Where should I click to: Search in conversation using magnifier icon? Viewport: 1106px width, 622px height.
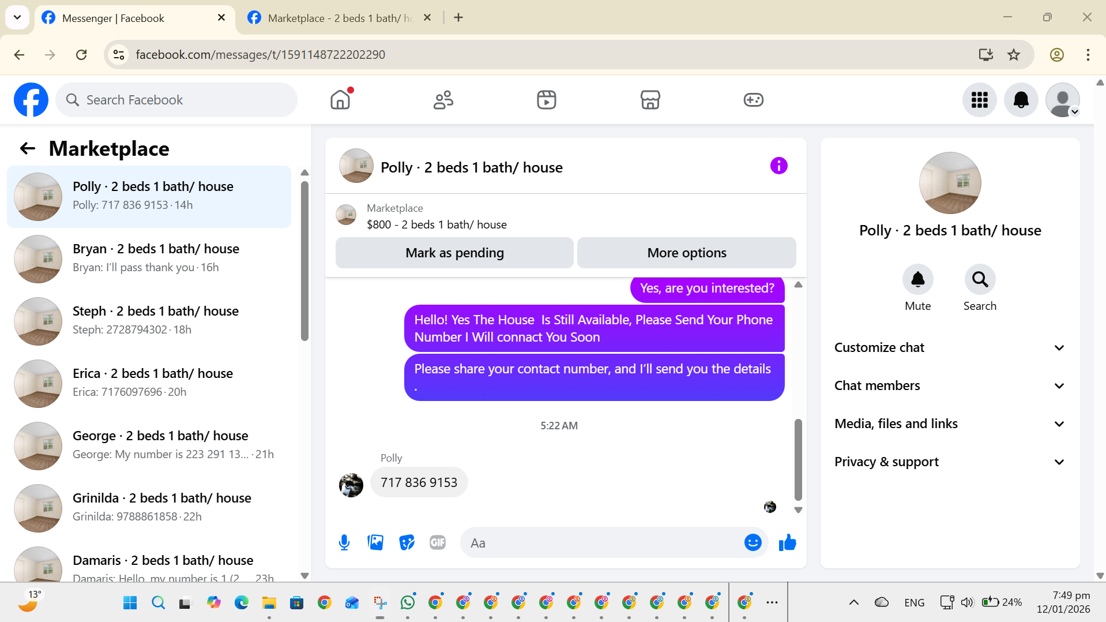coord(980,280)
